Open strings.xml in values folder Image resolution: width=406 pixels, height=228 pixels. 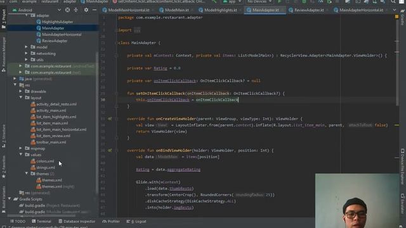43,167
